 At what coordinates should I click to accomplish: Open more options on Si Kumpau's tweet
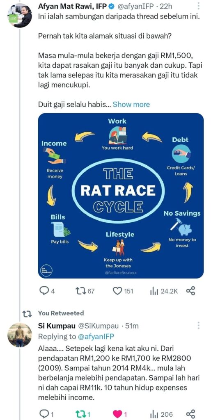198,325
